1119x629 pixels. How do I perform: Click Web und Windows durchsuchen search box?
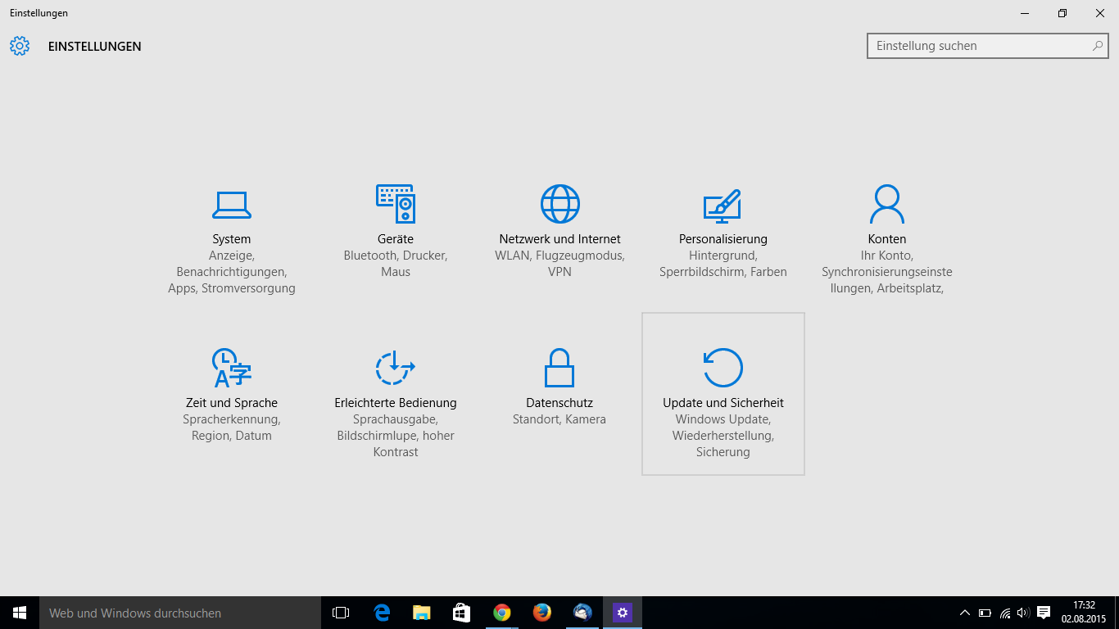click(x=180, y=613)
